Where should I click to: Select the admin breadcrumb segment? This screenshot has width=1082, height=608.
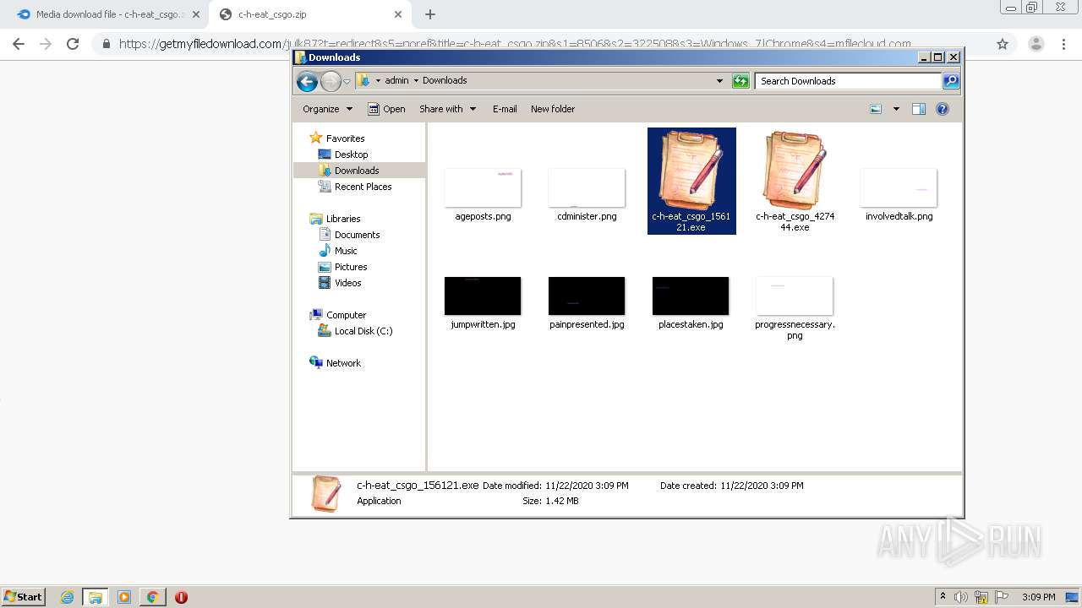[x=396, y=80]
